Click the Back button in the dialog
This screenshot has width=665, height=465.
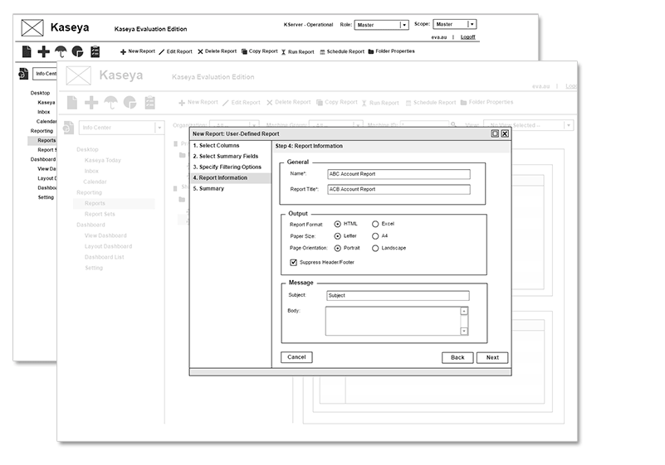pyautogui.click(x=457, y=358)
